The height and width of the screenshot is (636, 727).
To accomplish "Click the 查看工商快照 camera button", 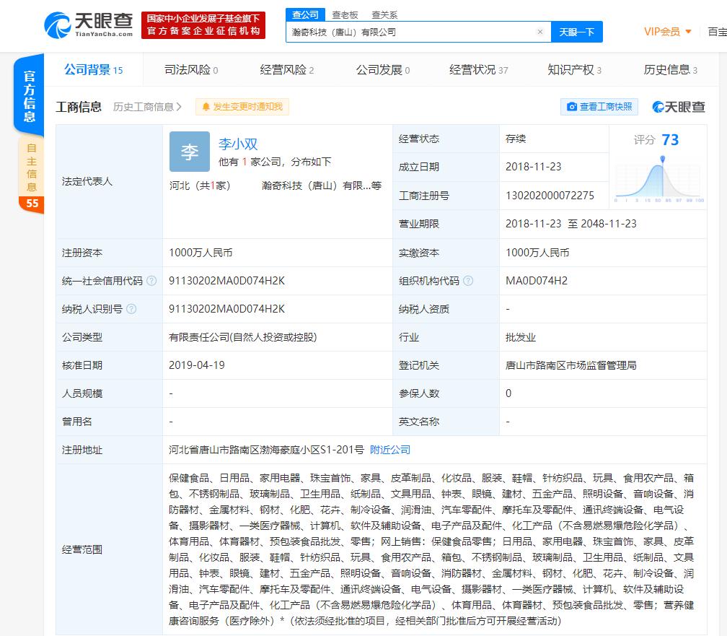I will coord(599,107).
